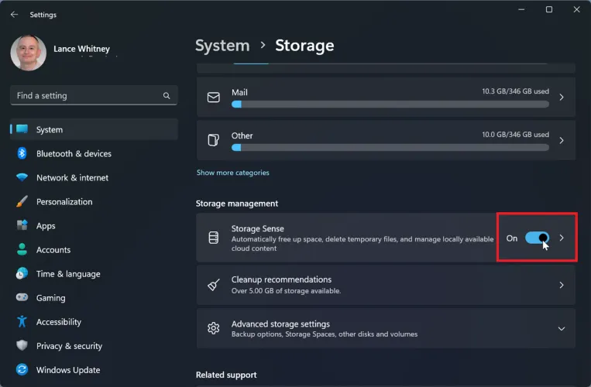Open Personalization via its paintbrush icon
The width and height of the screenshot is (591, 387).
pyautogui.click(x=22, y=201)
